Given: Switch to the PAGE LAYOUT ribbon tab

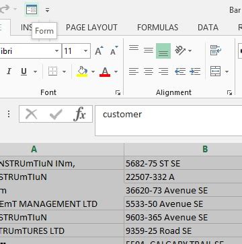Looking at the screenshot, I should point(91,28).
